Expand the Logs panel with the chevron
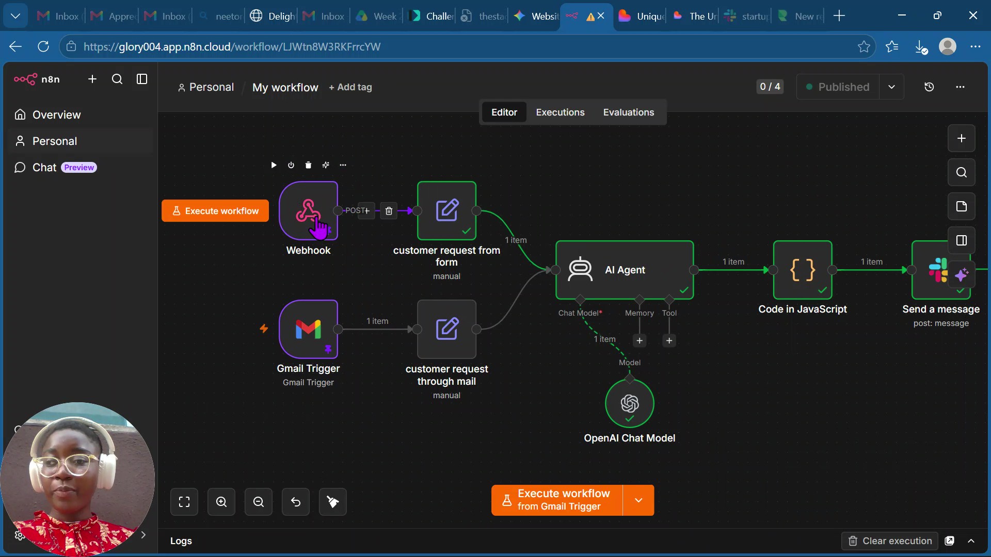Viewport: 991px width, 557px height. (971, 541)
